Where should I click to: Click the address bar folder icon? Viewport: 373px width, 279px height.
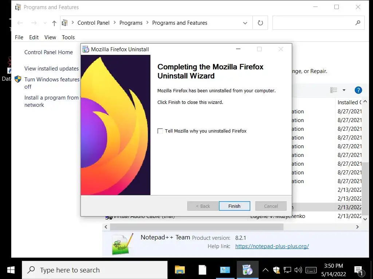click(x=64, y=23)
